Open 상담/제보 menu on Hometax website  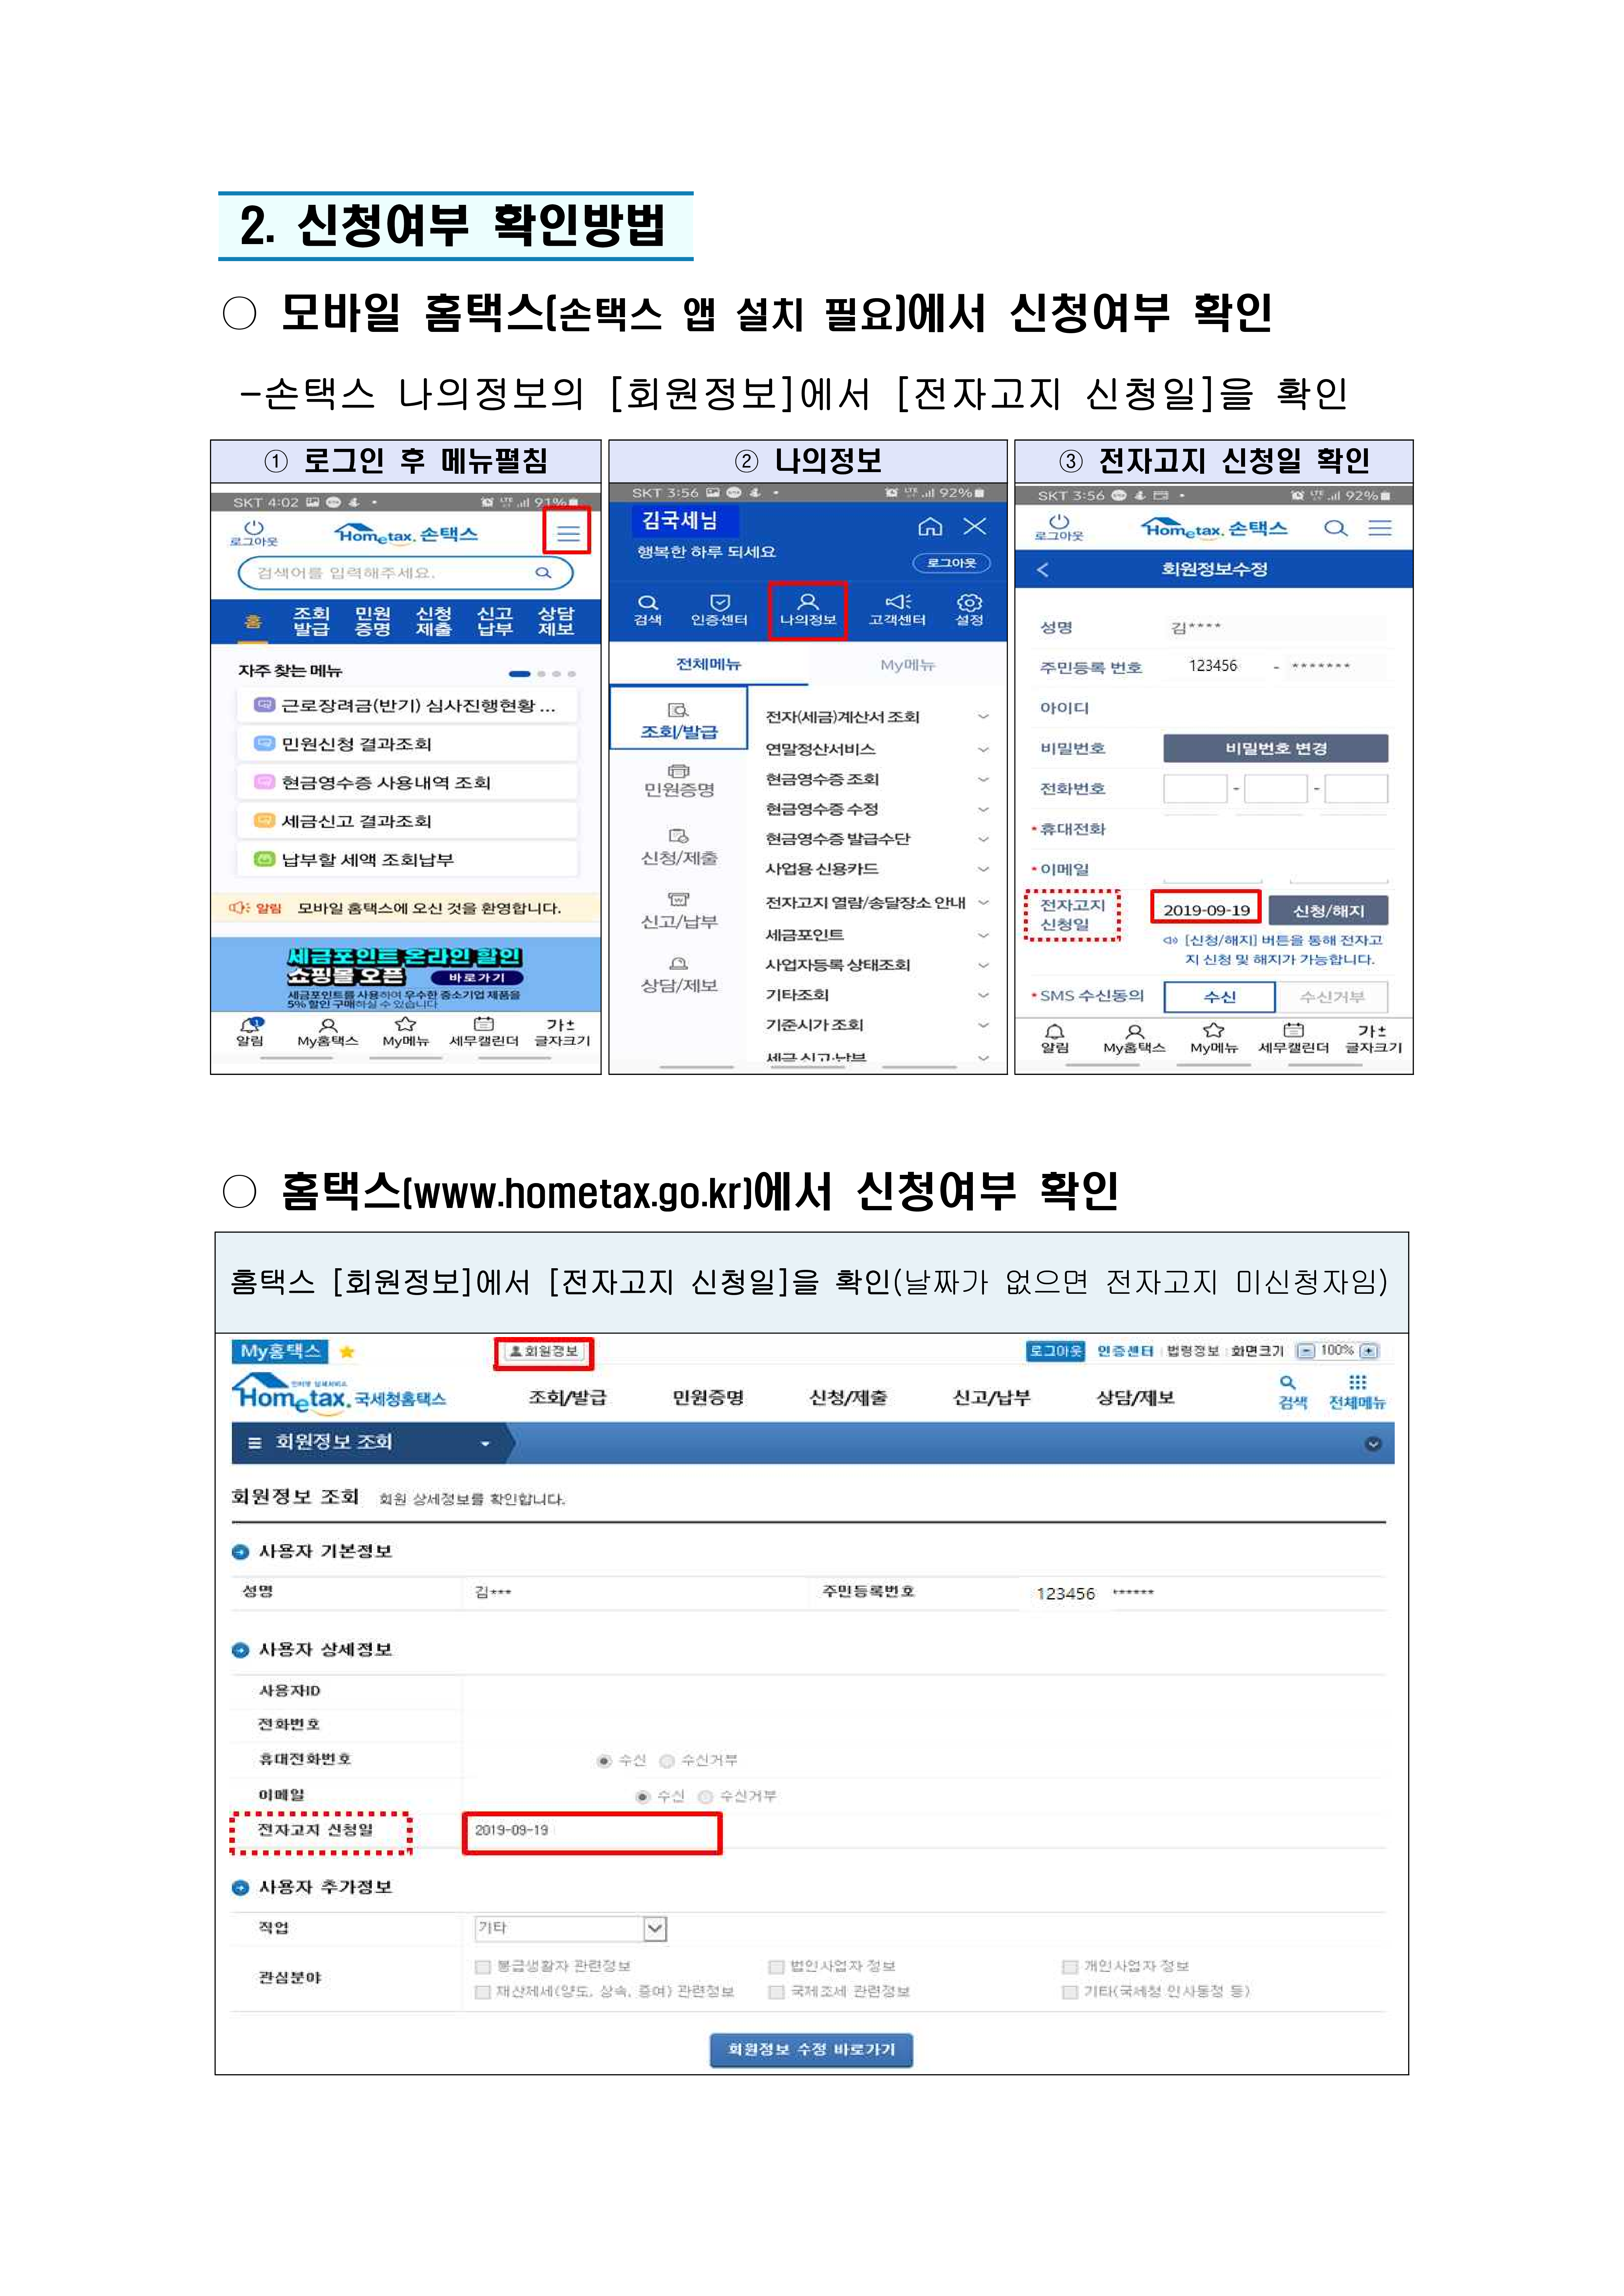[x=1135, y=1398]
